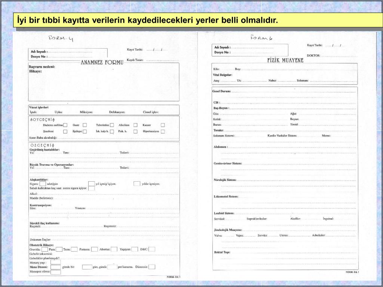Click the 'Rektal Tuşe:' label
This screenshot has height=287, width=383.
(x=222, y=252)
